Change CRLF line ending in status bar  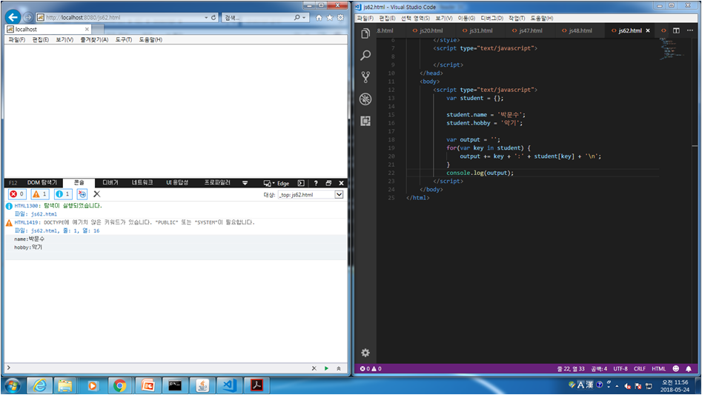pyautogui.click(x=639, y=368)
